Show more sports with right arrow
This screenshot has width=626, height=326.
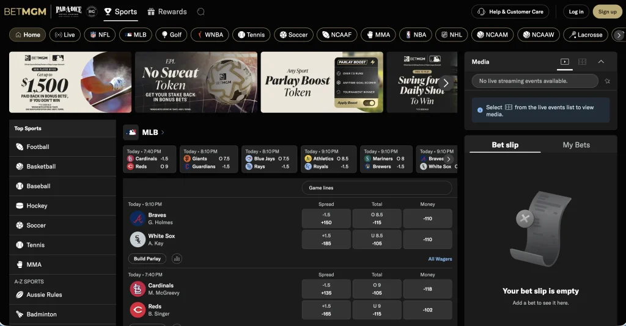point(619,35)
